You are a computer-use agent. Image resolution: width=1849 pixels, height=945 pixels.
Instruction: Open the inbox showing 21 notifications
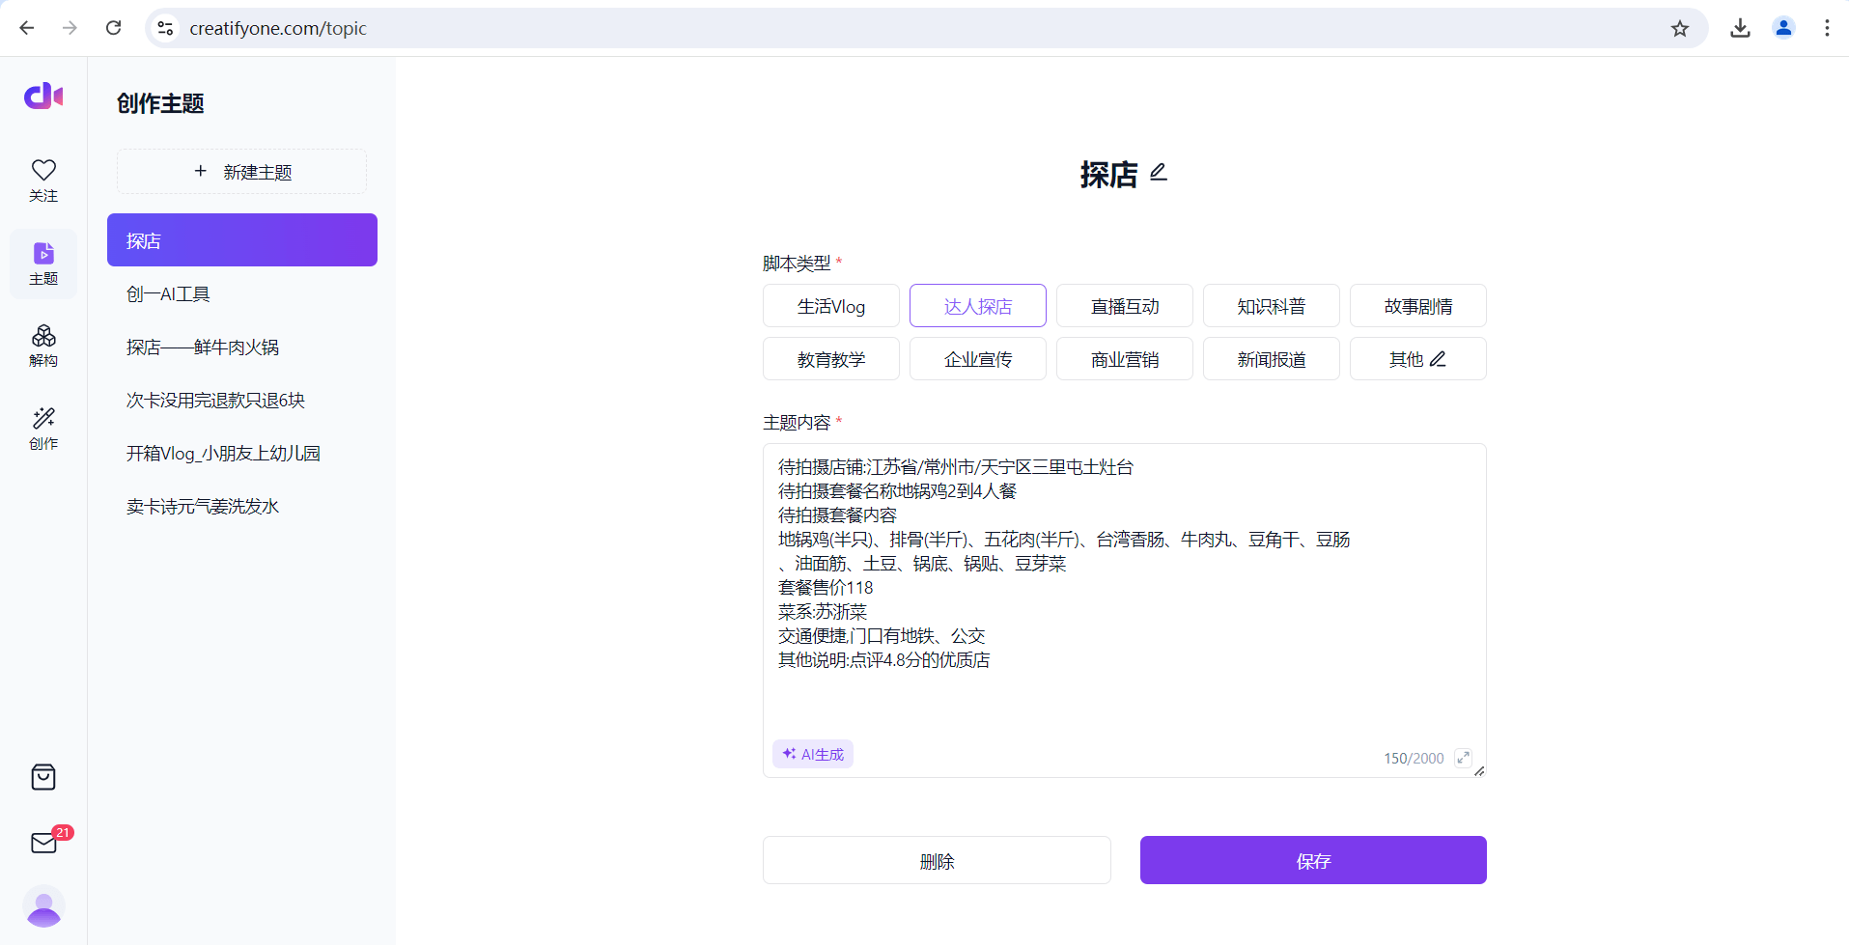pyautogui.click(x=42, y=843)
